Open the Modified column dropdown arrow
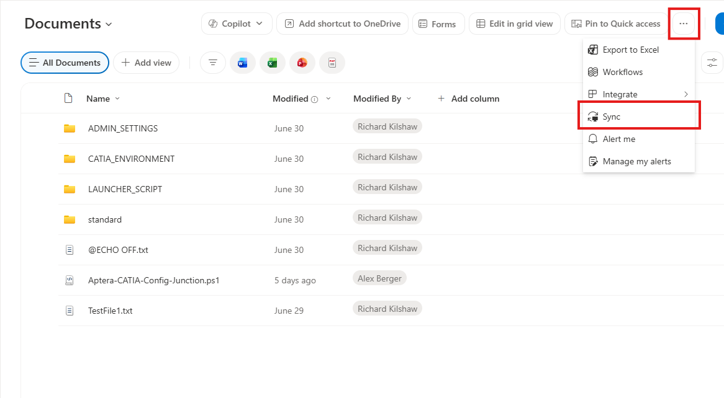This screenshot has width=724, height=398. click(x=328, y=99)
